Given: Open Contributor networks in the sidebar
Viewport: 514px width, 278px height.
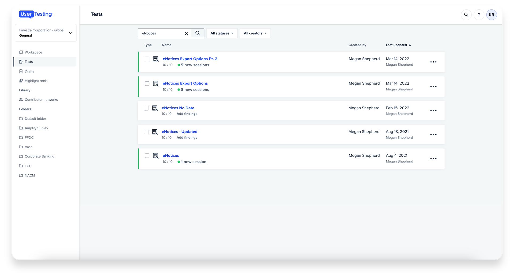Looking at the screenshot, I should [41, 100].
